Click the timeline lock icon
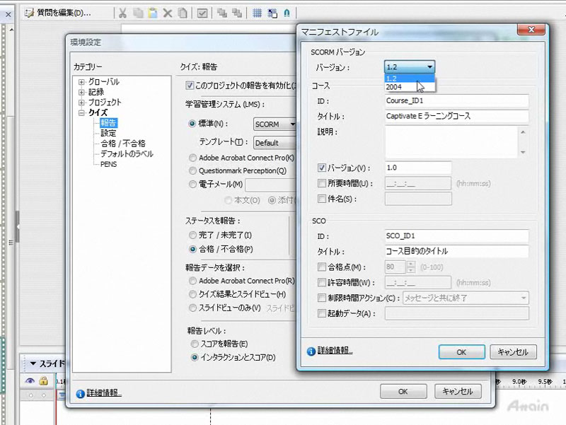 pos(44,381)
